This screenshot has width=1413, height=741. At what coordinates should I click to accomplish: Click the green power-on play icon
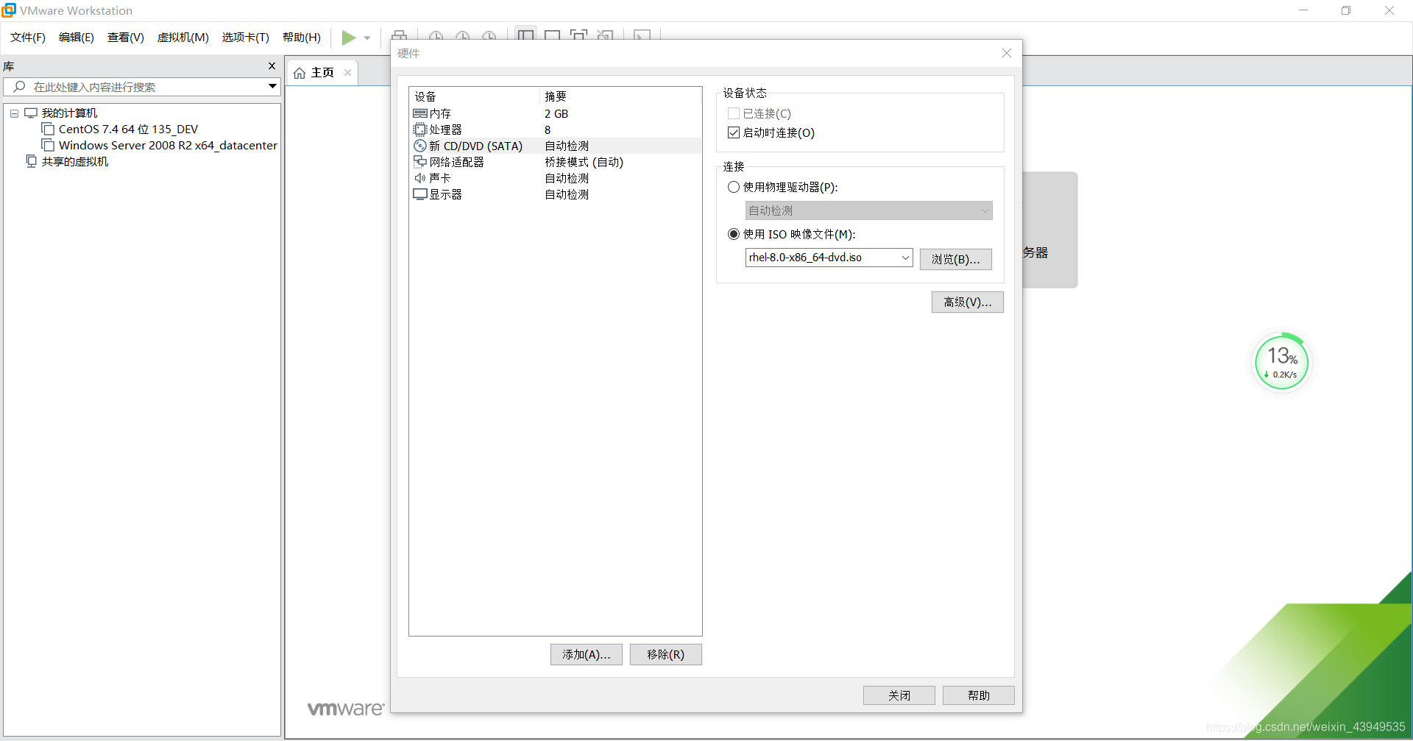pos(349,38)
